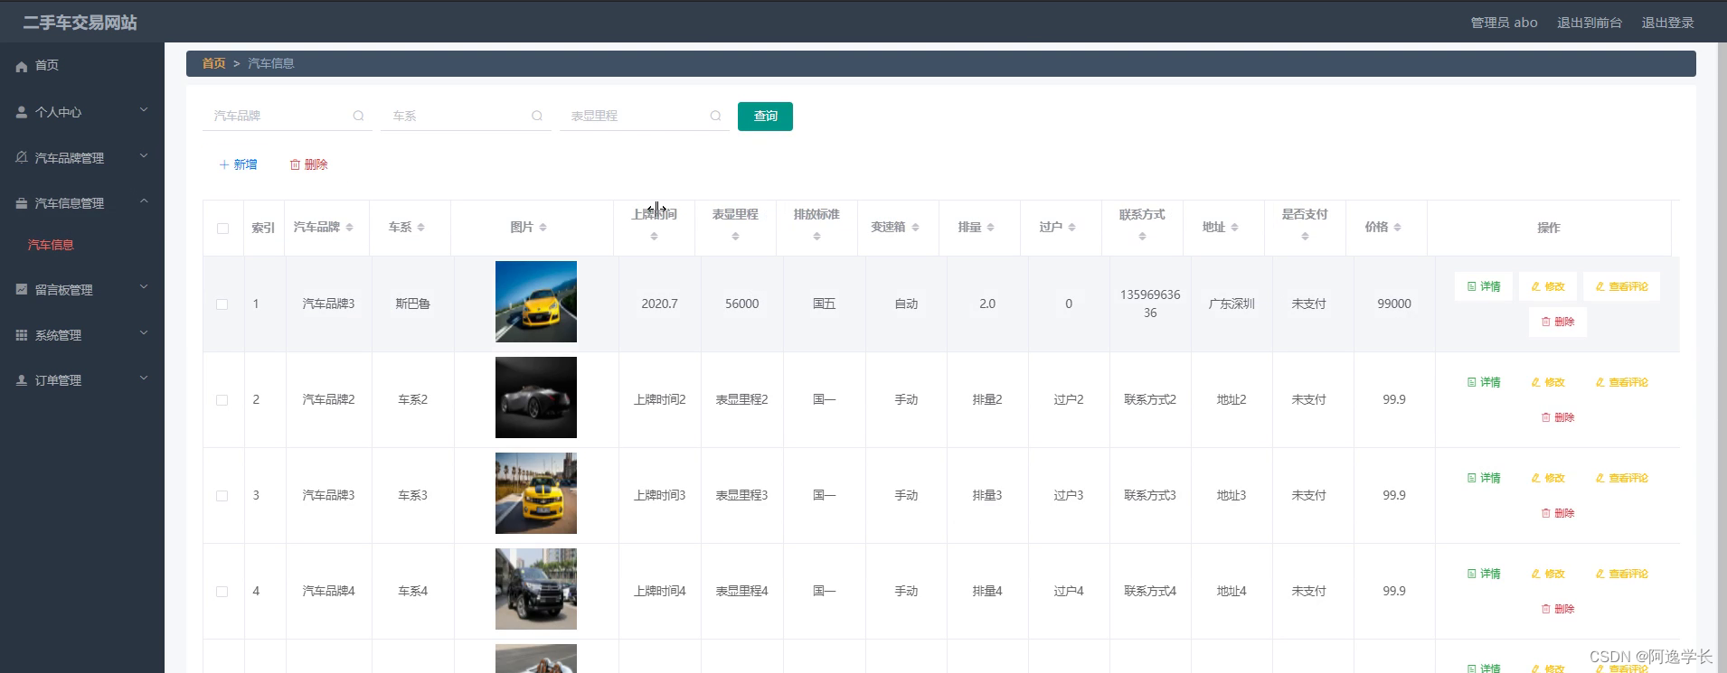Click the person icon beside 个人中心
This screenshot has width=1727, height=673.
tap(22, 112)
